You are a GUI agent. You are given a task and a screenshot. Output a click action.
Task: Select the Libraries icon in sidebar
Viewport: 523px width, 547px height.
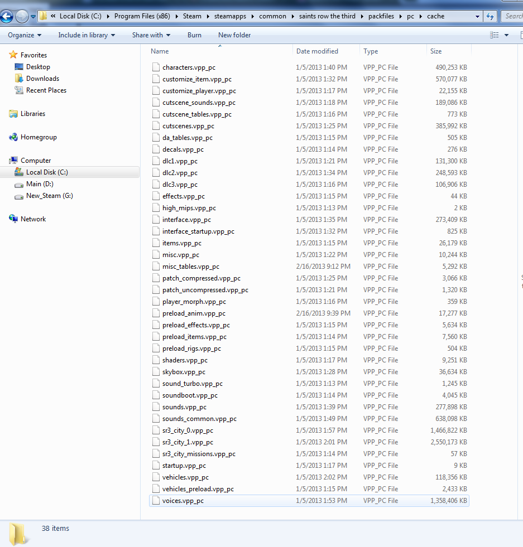[13, 114]
